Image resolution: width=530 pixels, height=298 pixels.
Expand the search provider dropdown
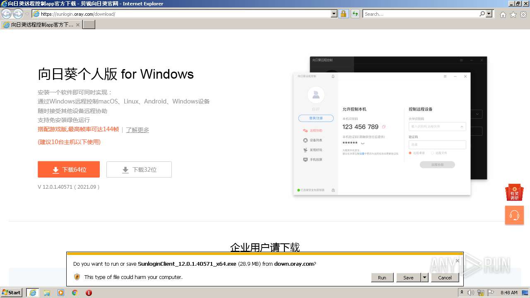pos(489,14)
